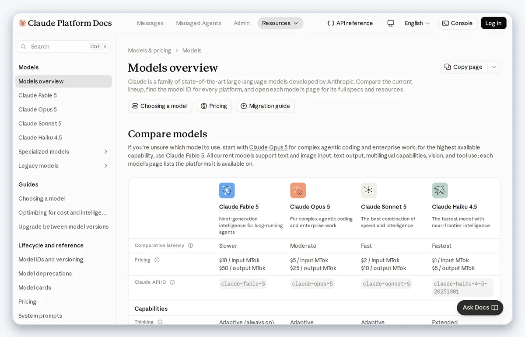The height and width of the screenshot is (337, 525).
Task: Click Claude Fable 5 link in paragraph
Action: tap(185, 156)
